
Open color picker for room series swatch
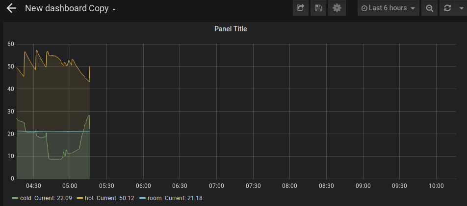point(143,198)
